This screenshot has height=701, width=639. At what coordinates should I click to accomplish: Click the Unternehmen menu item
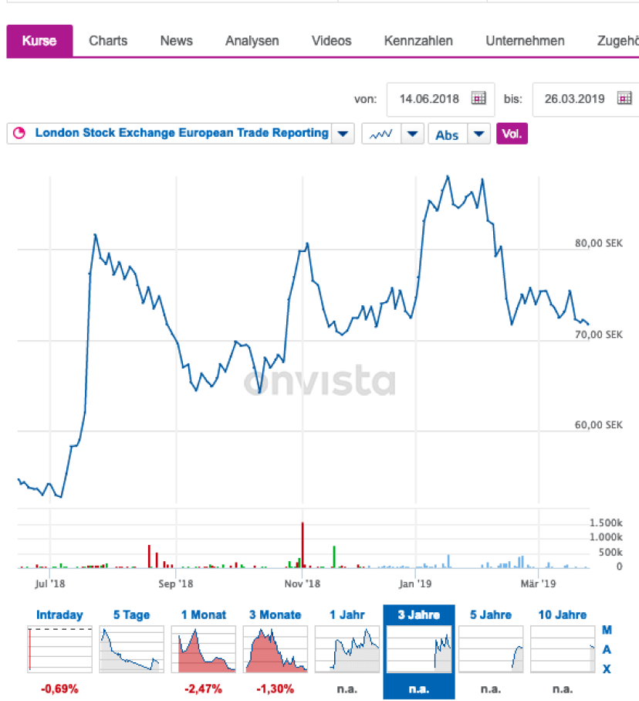(x=525, y=41)
